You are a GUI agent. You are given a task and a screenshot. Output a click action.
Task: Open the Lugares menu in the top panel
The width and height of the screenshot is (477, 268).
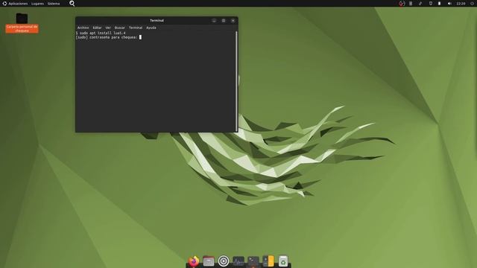(x=37, y=4)
